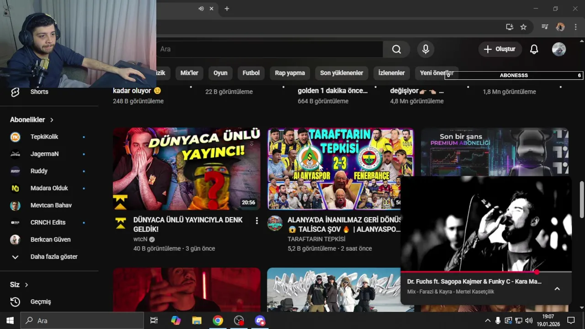Open a new browser tab

click(227, 9)
